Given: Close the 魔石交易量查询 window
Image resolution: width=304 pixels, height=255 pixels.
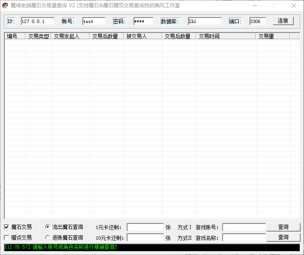Looking at the screenshot, I should tap(293, 6).
